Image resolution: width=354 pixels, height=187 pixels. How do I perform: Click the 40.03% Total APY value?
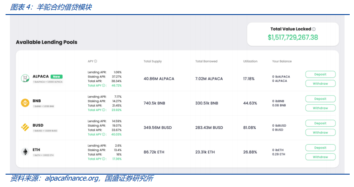click(116, 134)
